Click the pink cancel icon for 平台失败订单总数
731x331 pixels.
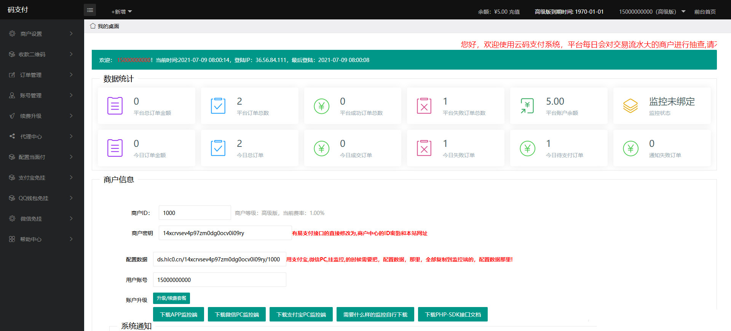pos(424,106)
